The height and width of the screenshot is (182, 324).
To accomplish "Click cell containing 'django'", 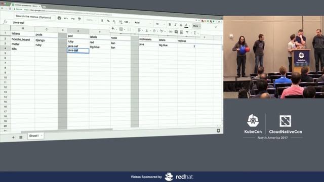I will point(46,40).
